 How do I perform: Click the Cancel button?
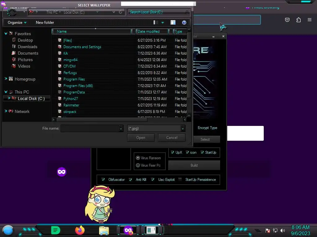(x=172, y=138)
